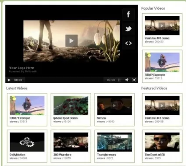Mute the video player volume
The width and height of the screenshot is (186, 166).
[127, 80]
